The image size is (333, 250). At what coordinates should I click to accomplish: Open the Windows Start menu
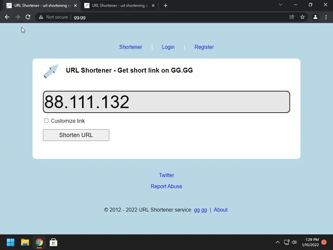[x=10, y=242]
